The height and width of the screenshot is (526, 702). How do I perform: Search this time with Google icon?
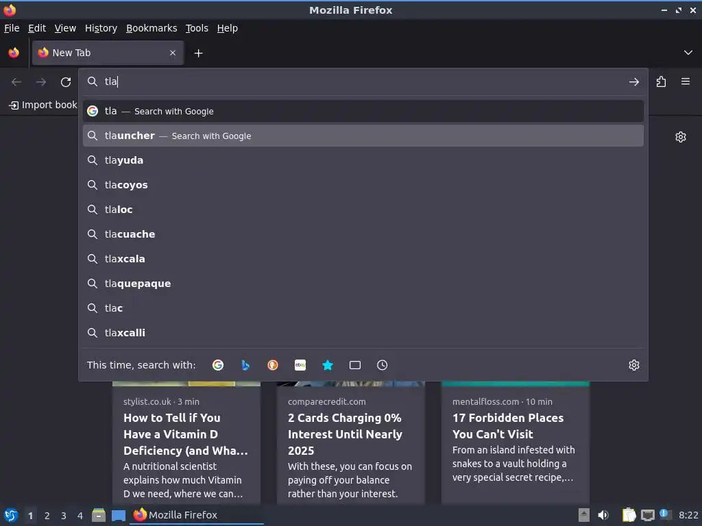[218, 365]
